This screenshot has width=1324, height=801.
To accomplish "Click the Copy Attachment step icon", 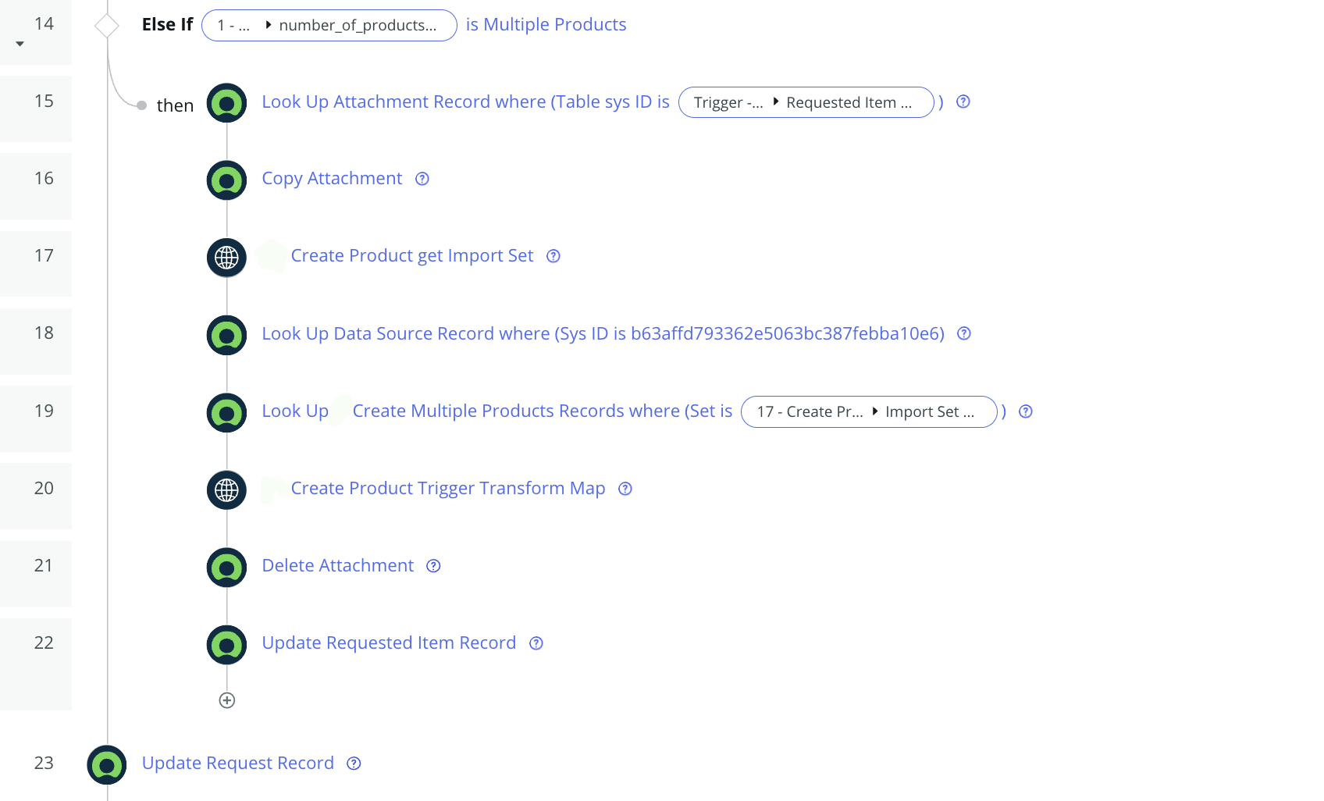I will click(x=226, y=180).
